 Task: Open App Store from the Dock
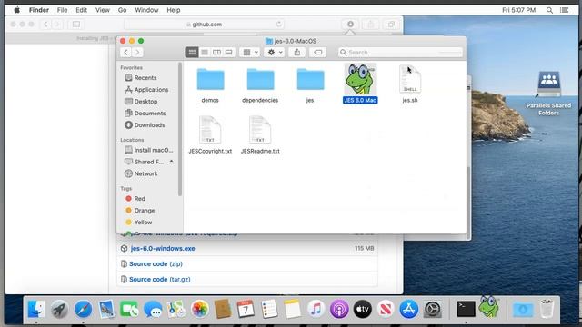click(x=409, y=309)
